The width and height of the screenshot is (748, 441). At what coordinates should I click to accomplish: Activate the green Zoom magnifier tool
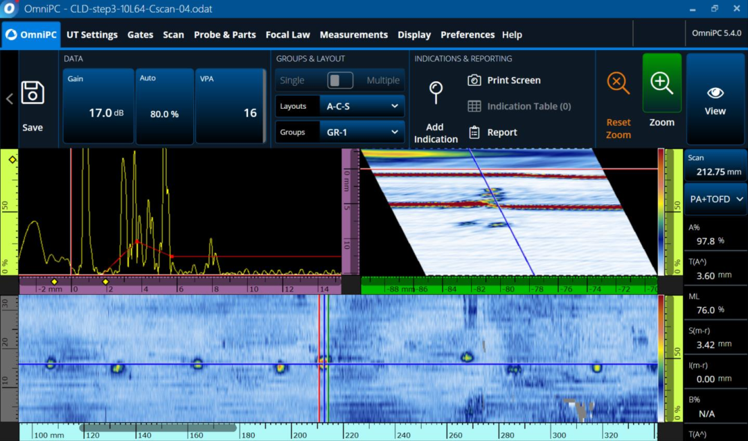coord(661,84)
